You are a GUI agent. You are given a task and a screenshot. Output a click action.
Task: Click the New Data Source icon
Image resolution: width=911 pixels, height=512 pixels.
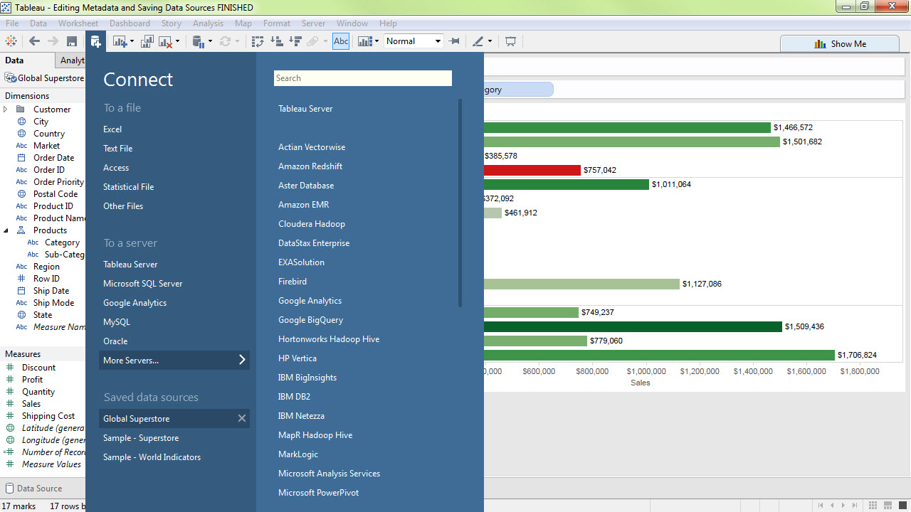coord(95,41)
